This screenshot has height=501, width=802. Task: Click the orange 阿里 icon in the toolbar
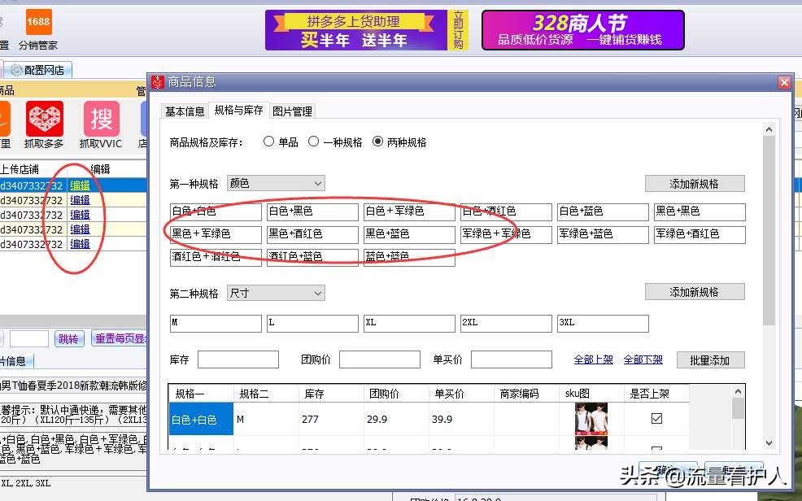(5, 118)
